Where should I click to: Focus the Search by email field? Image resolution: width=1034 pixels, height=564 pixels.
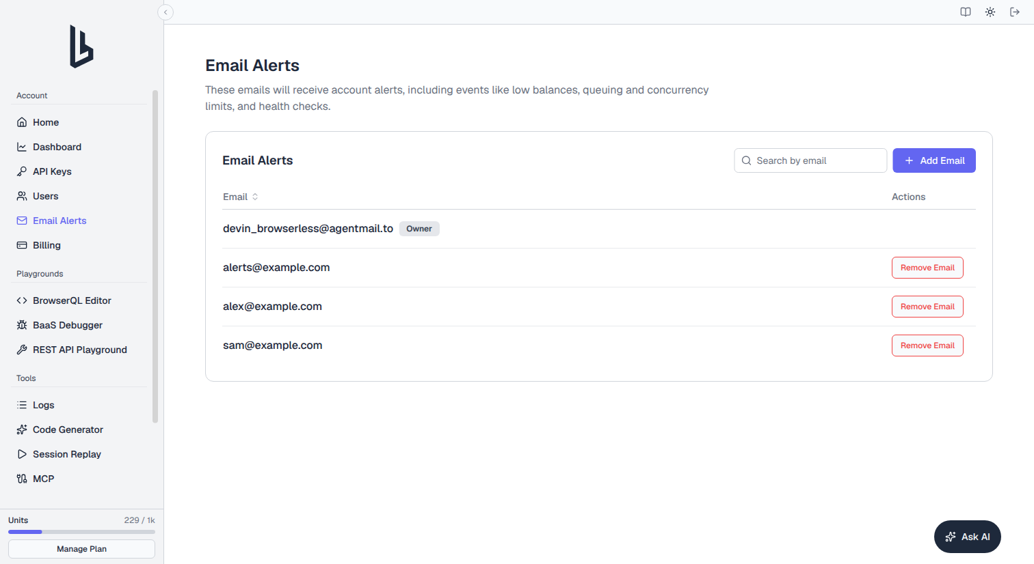pos(810,160)
